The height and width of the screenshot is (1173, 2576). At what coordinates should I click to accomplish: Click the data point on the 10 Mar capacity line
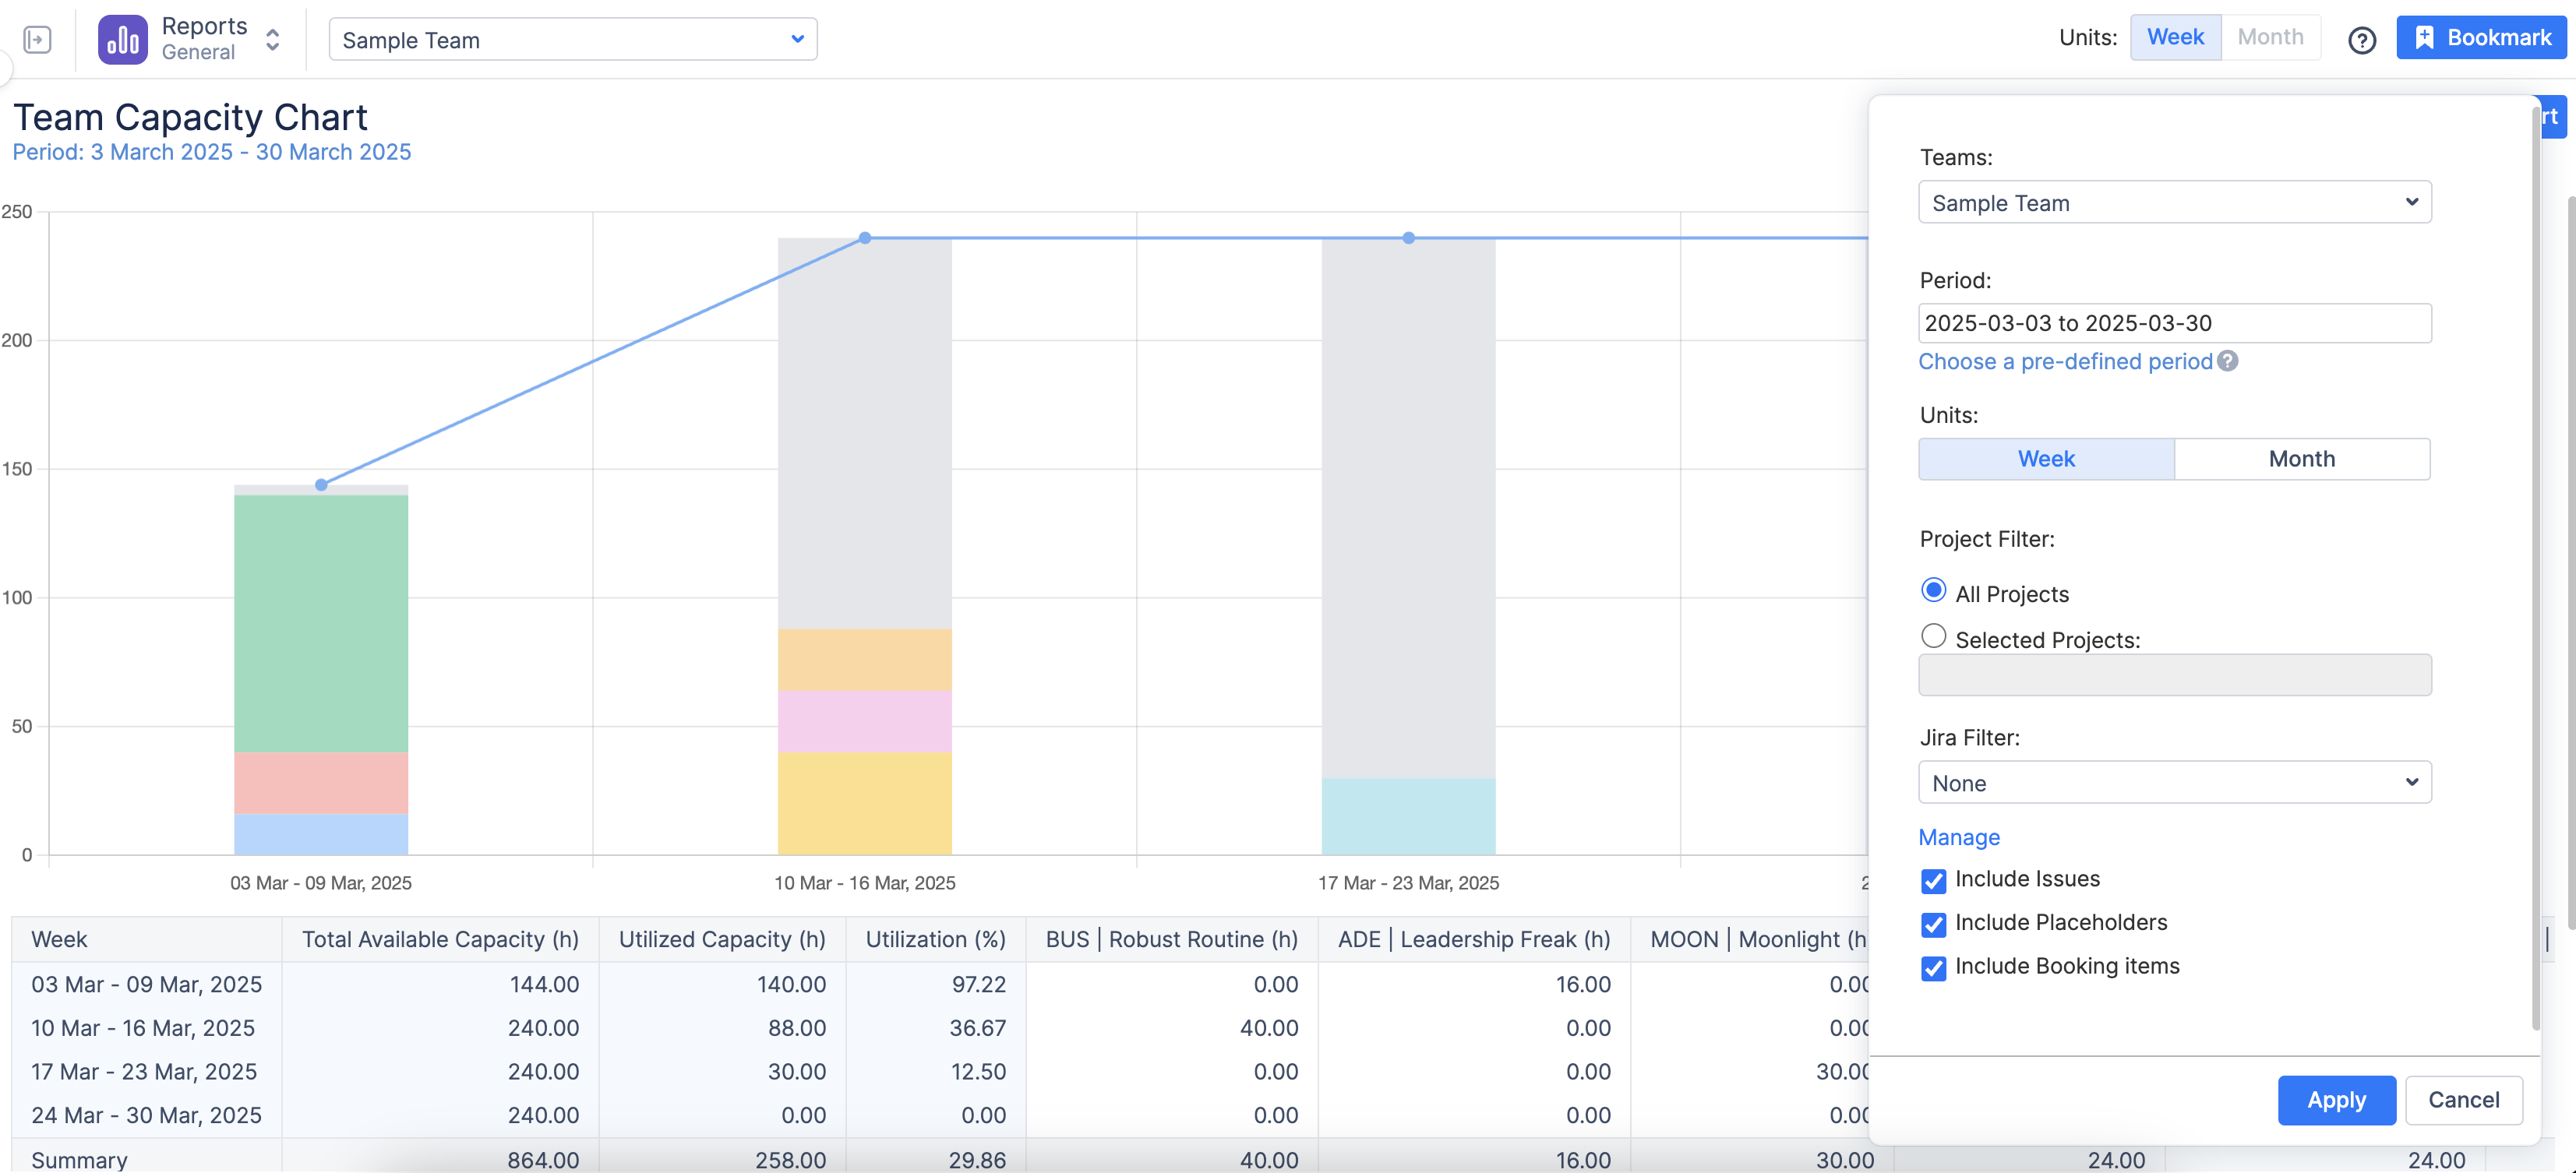coord(865,238)
